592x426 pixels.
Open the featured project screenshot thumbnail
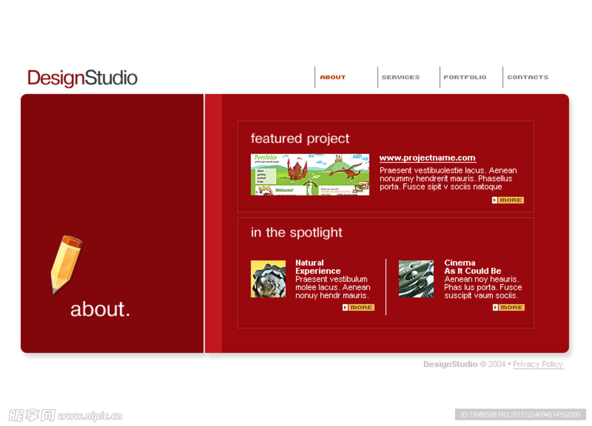pos(310,175)
